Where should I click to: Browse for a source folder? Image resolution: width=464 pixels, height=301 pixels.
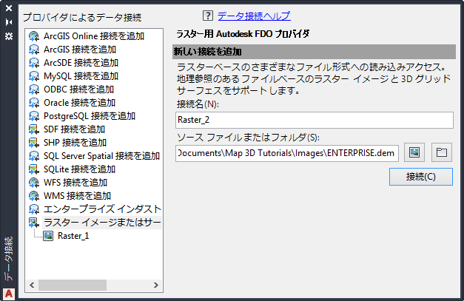point(442,152)
